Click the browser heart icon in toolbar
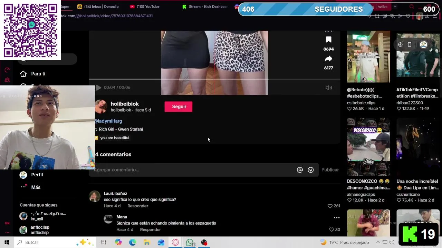The image size is (442, 248). pos(408,16)
